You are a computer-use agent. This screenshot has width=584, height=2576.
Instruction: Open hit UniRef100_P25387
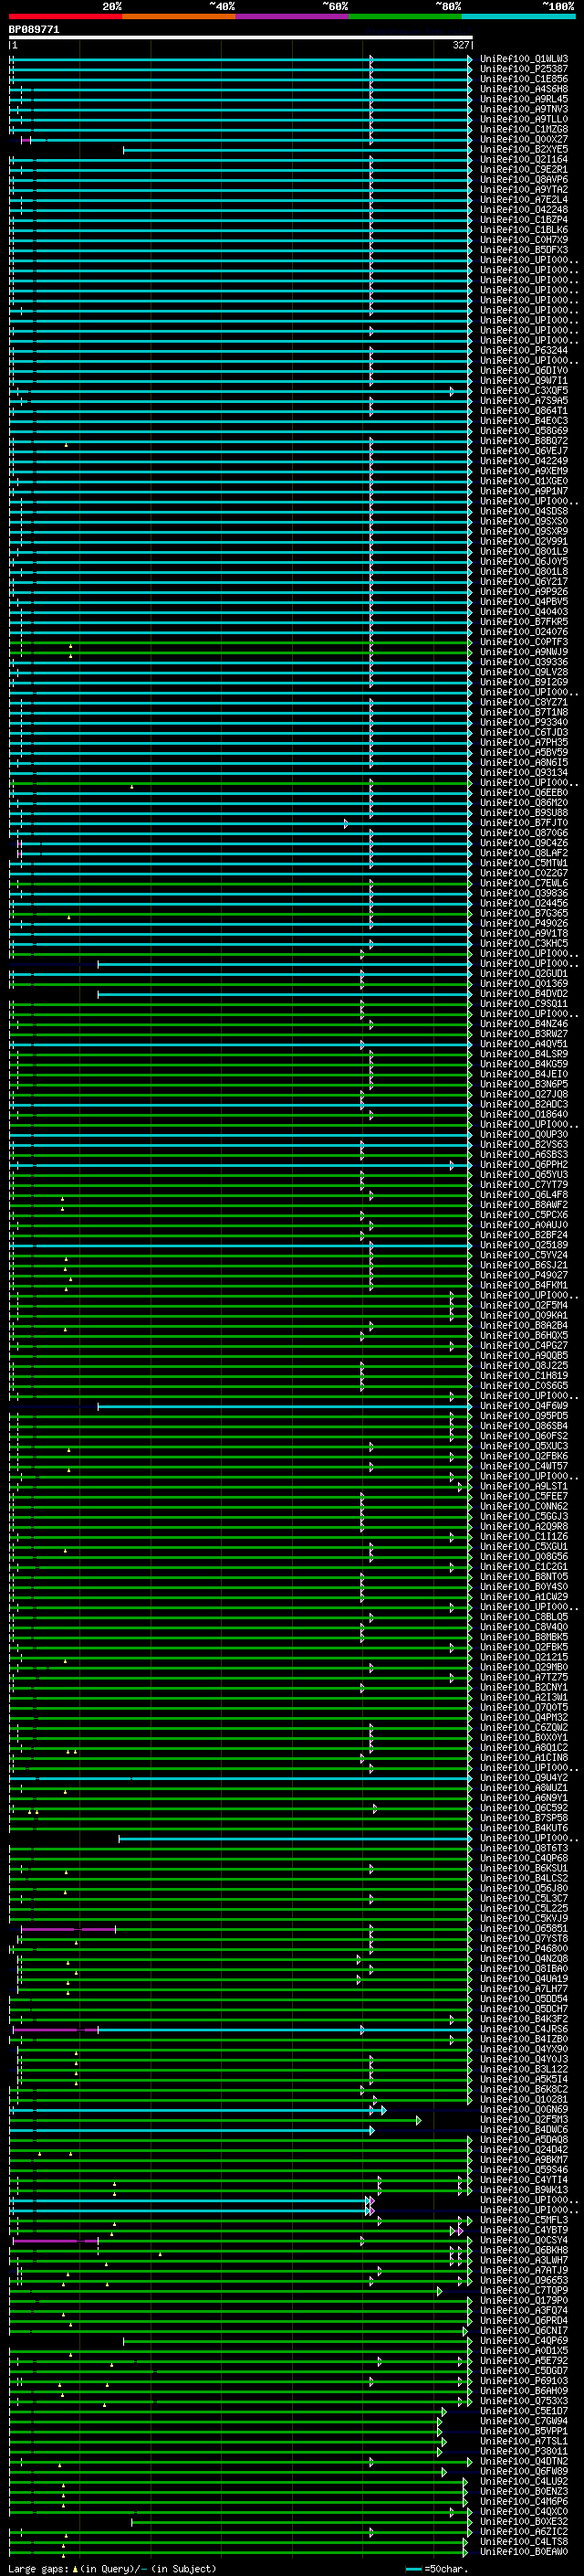523,69
